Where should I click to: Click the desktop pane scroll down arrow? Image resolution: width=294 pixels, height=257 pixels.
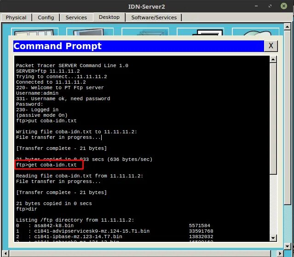pos(287,246)
